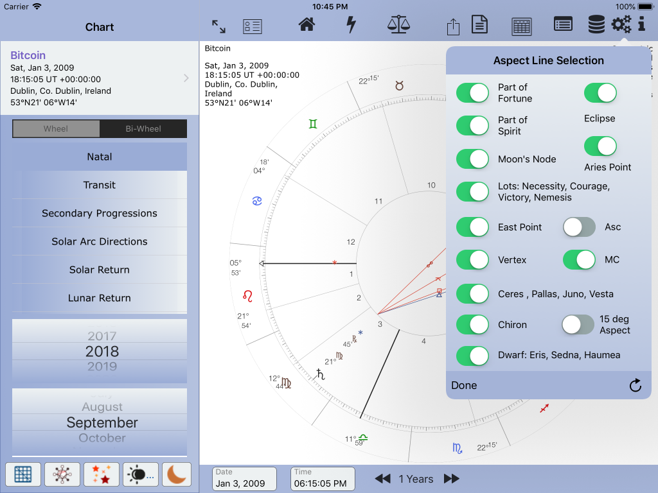Select Lunar Return
The image size is (658, 493).
[x=100, y=298]
